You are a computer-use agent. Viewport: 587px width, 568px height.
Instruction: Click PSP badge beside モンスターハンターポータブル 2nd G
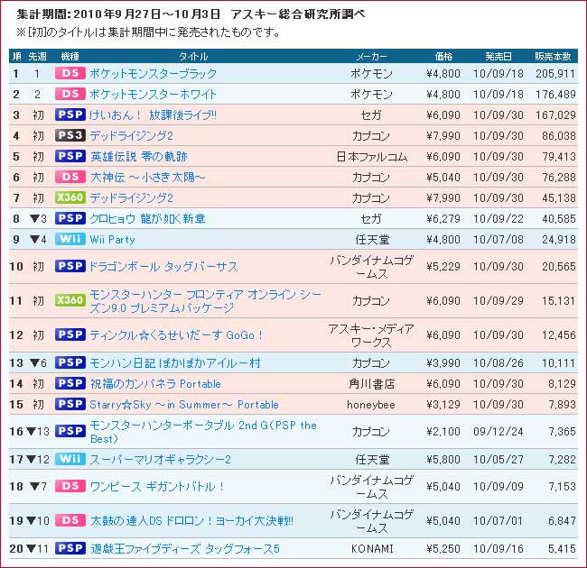[70, 431]
